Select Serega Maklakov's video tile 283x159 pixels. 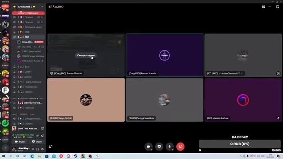pos(164,100)
